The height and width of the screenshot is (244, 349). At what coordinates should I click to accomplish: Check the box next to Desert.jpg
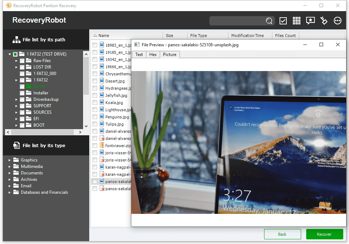95,81
